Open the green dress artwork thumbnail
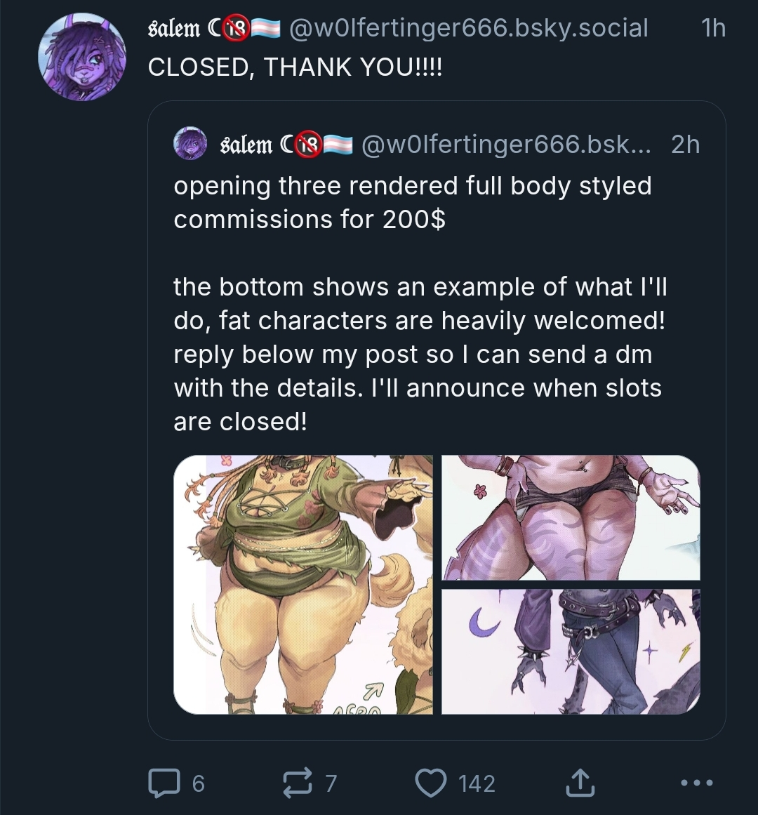 (x=303, y=585)
